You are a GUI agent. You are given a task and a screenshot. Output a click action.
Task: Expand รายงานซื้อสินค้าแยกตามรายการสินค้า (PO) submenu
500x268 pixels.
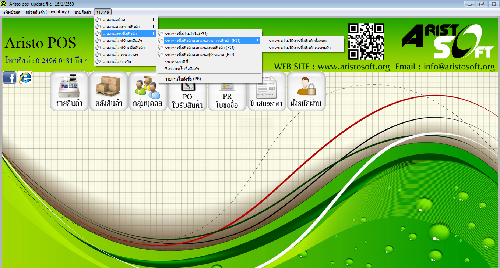click(209, 40)
